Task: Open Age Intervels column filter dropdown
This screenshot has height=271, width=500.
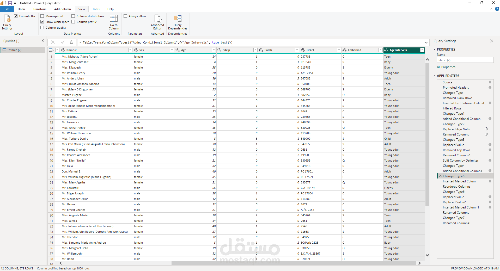Action: (x=422, y=50)
